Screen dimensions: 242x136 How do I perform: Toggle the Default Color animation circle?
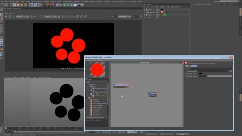tap(186, 74)
